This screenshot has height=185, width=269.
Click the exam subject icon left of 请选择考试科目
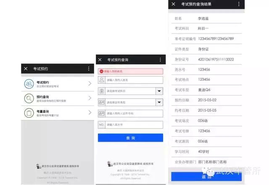tap(102, 91)
